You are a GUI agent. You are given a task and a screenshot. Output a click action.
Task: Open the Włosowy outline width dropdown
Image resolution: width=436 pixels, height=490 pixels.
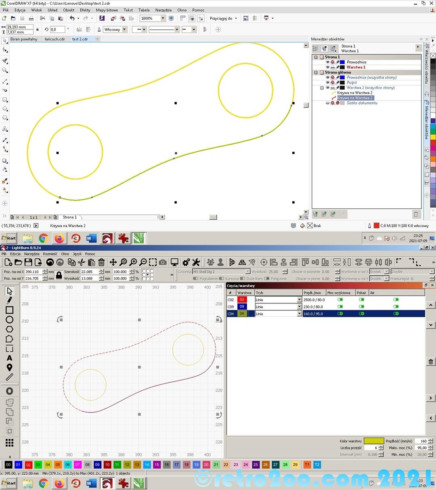pos(124,29)
